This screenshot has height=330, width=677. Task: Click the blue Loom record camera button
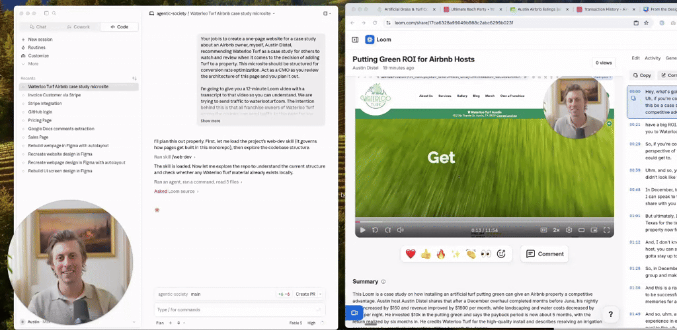click(354, 313)
